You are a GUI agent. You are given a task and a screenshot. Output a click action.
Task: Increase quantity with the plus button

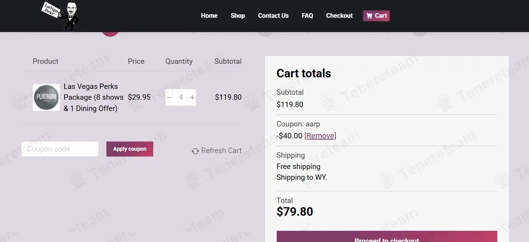(x=192, y=97)
